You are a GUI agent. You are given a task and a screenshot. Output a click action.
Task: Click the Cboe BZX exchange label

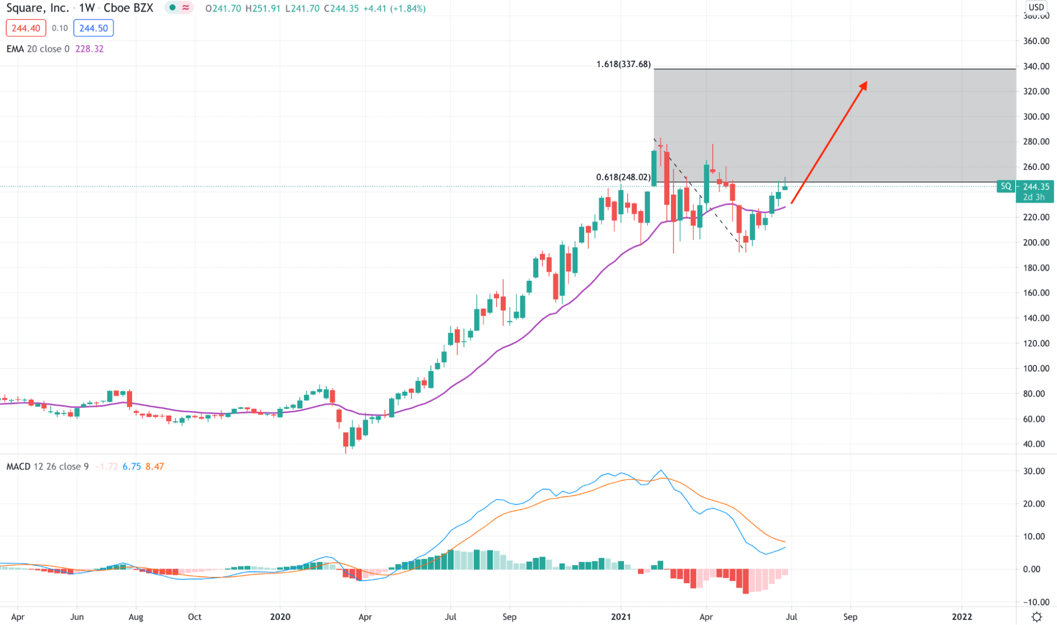[128, 8]
